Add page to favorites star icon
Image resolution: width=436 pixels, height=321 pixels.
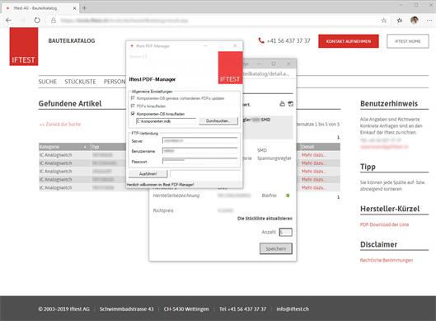pyautogui.click(x=384, y=21)
